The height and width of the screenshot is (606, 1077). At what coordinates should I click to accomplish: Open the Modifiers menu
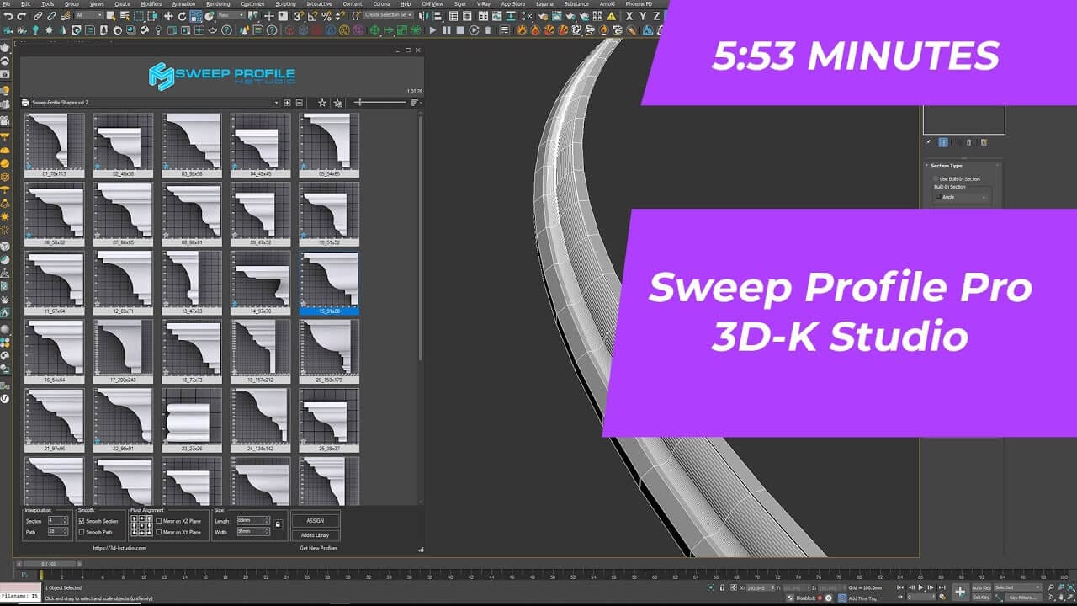150,3
